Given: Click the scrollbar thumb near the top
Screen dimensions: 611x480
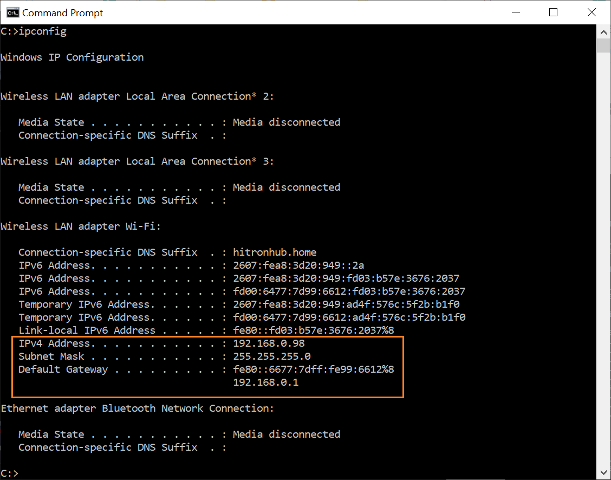Looking at the screenshot, I should click(x=603, y=46).
